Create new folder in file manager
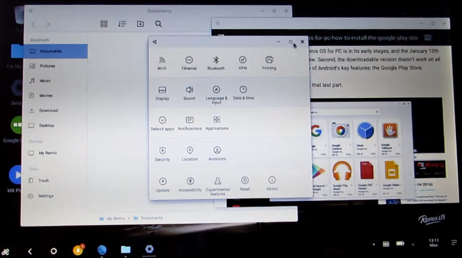This screenshot has height=258, width=462. point(140,24)
